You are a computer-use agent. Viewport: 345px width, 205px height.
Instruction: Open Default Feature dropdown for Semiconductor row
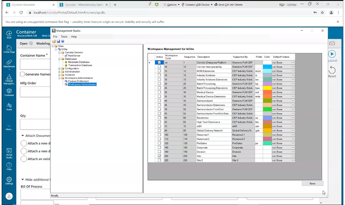tap(293, 100)
